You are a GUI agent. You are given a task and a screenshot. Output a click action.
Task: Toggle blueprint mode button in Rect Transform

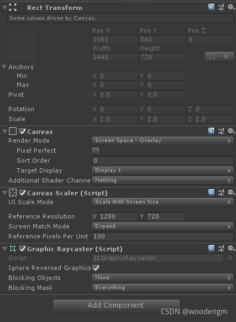pos(212,56)
